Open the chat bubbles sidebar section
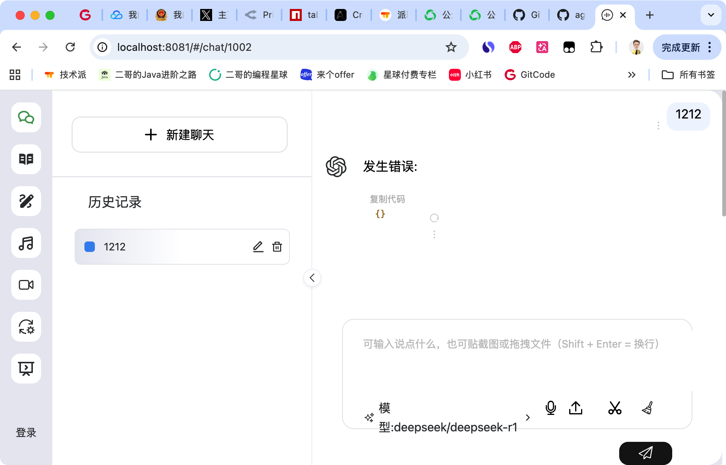The height and width of the screenshot is (465, 726). pos(26,117)
